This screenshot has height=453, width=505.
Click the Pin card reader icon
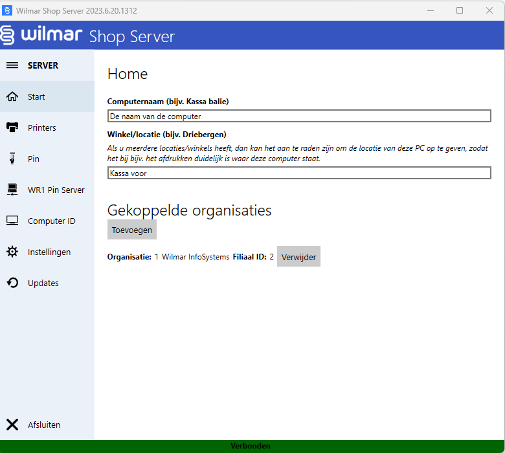point(12,159)
